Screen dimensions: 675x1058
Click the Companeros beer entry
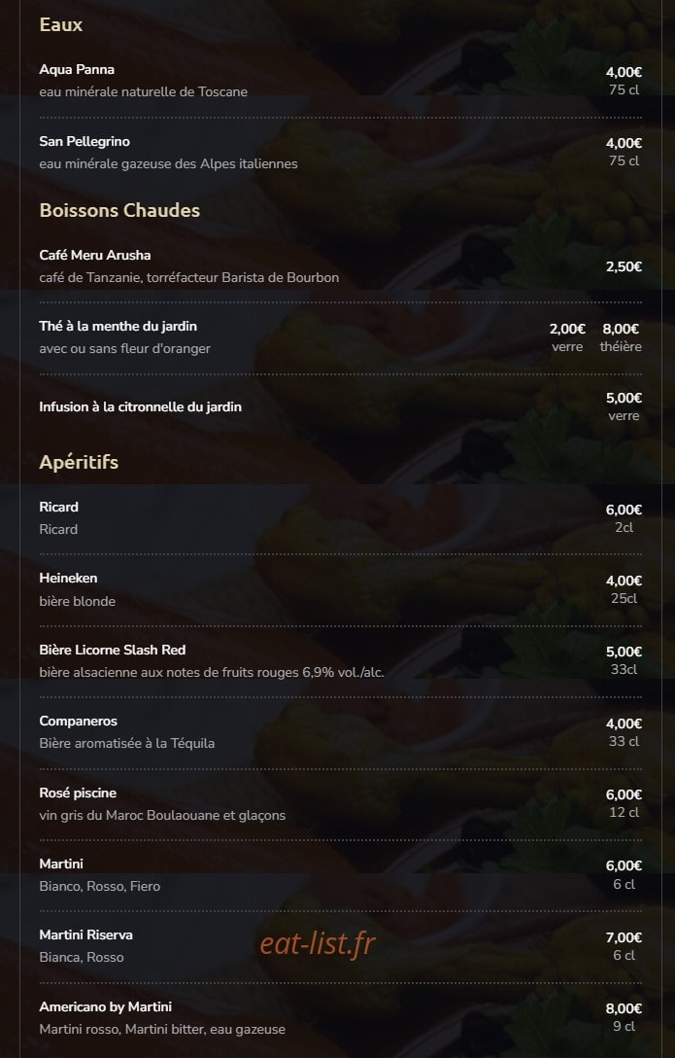coord(78,721)
